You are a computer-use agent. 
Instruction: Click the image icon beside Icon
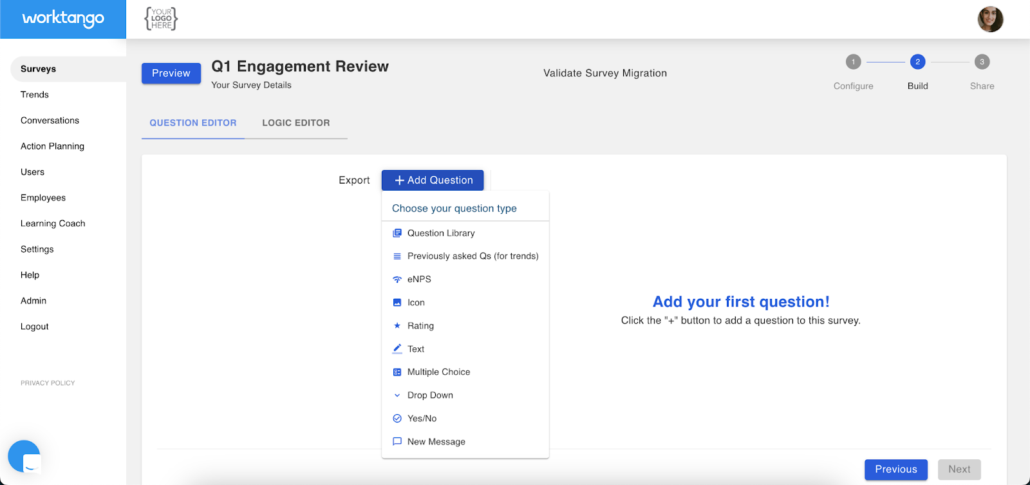pyautogui.click(x=397, y=303)
